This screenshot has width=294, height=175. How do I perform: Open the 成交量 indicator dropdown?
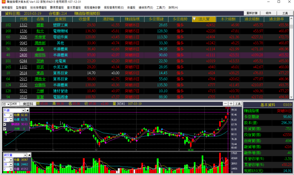(x=25, y=155)
